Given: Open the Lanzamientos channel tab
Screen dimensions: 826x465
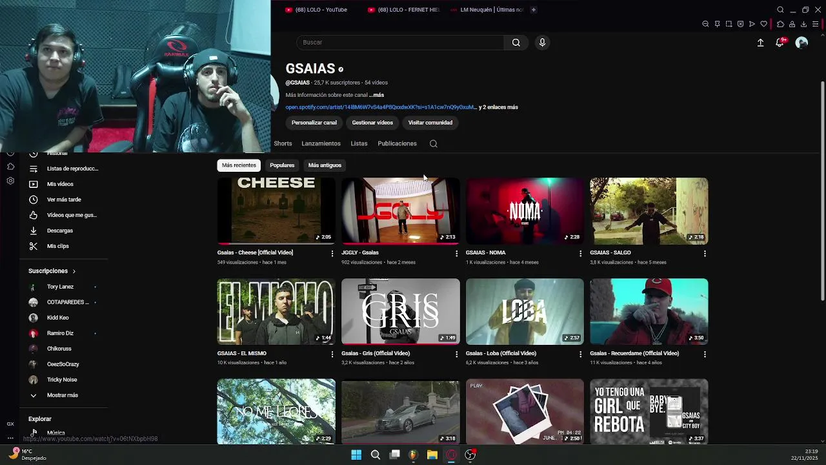Looking at the screenshot, I should click(x=321, y=143).
